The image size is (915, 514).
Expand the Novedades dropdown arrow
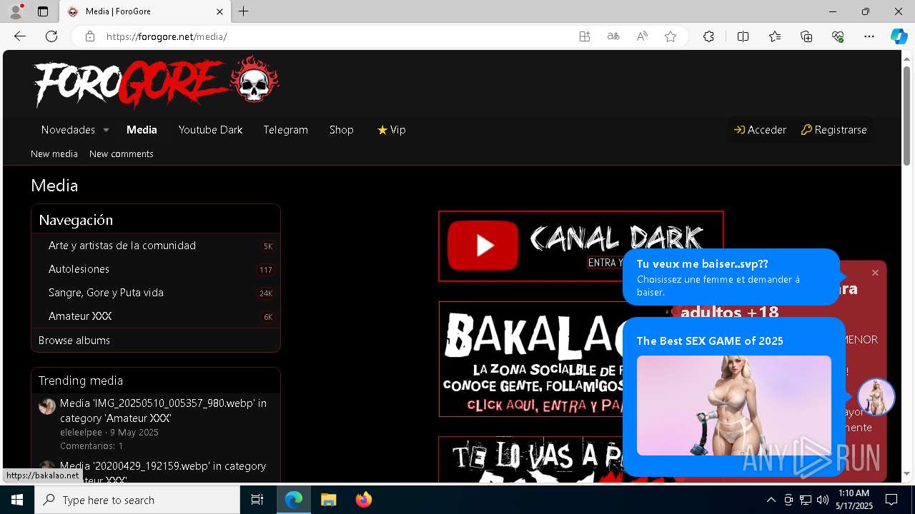click(x=106, y=130)
